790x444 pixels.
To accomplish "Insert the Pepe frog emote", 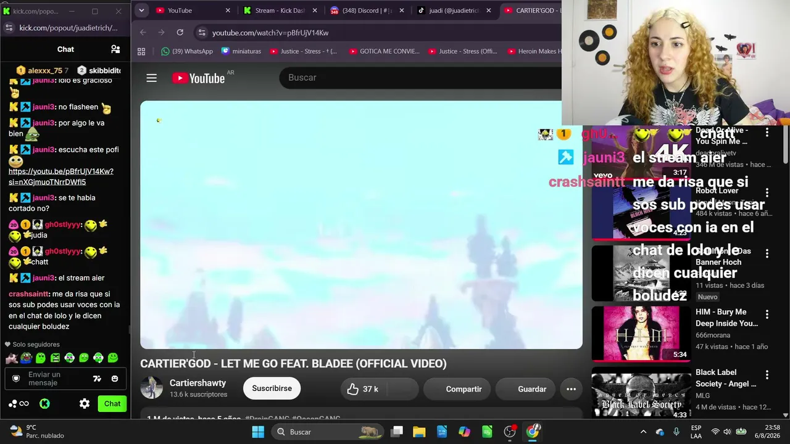I will coord(26,358).
